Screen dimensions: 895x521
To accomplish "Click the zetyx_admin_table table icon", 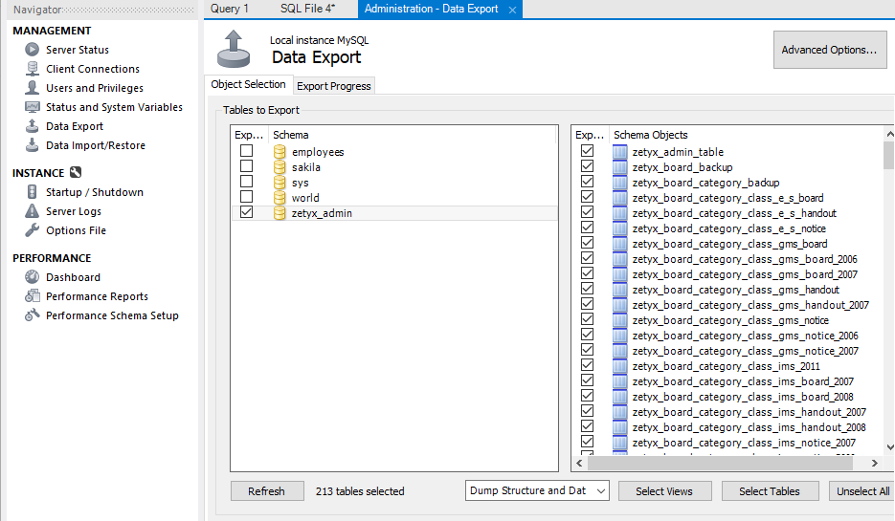I will click(620, 152).
